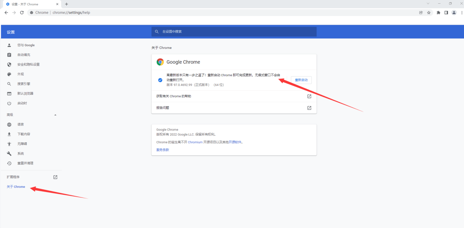Click external icon beside 报告问题
464x228 pixels.
tap(309, 108)
